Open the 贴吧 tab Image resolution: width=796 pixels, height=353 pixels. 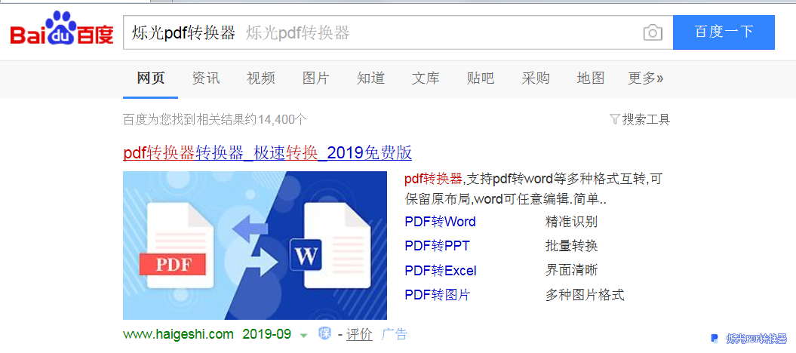click(x=481, y=78)
